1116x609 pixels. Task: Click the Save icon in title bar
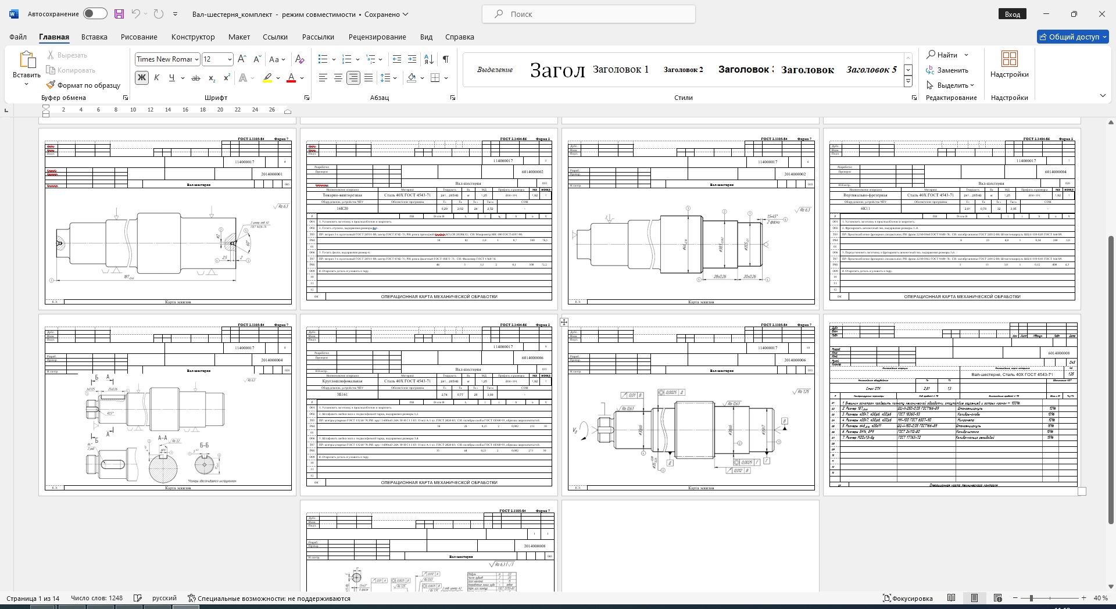click(119, 14)
